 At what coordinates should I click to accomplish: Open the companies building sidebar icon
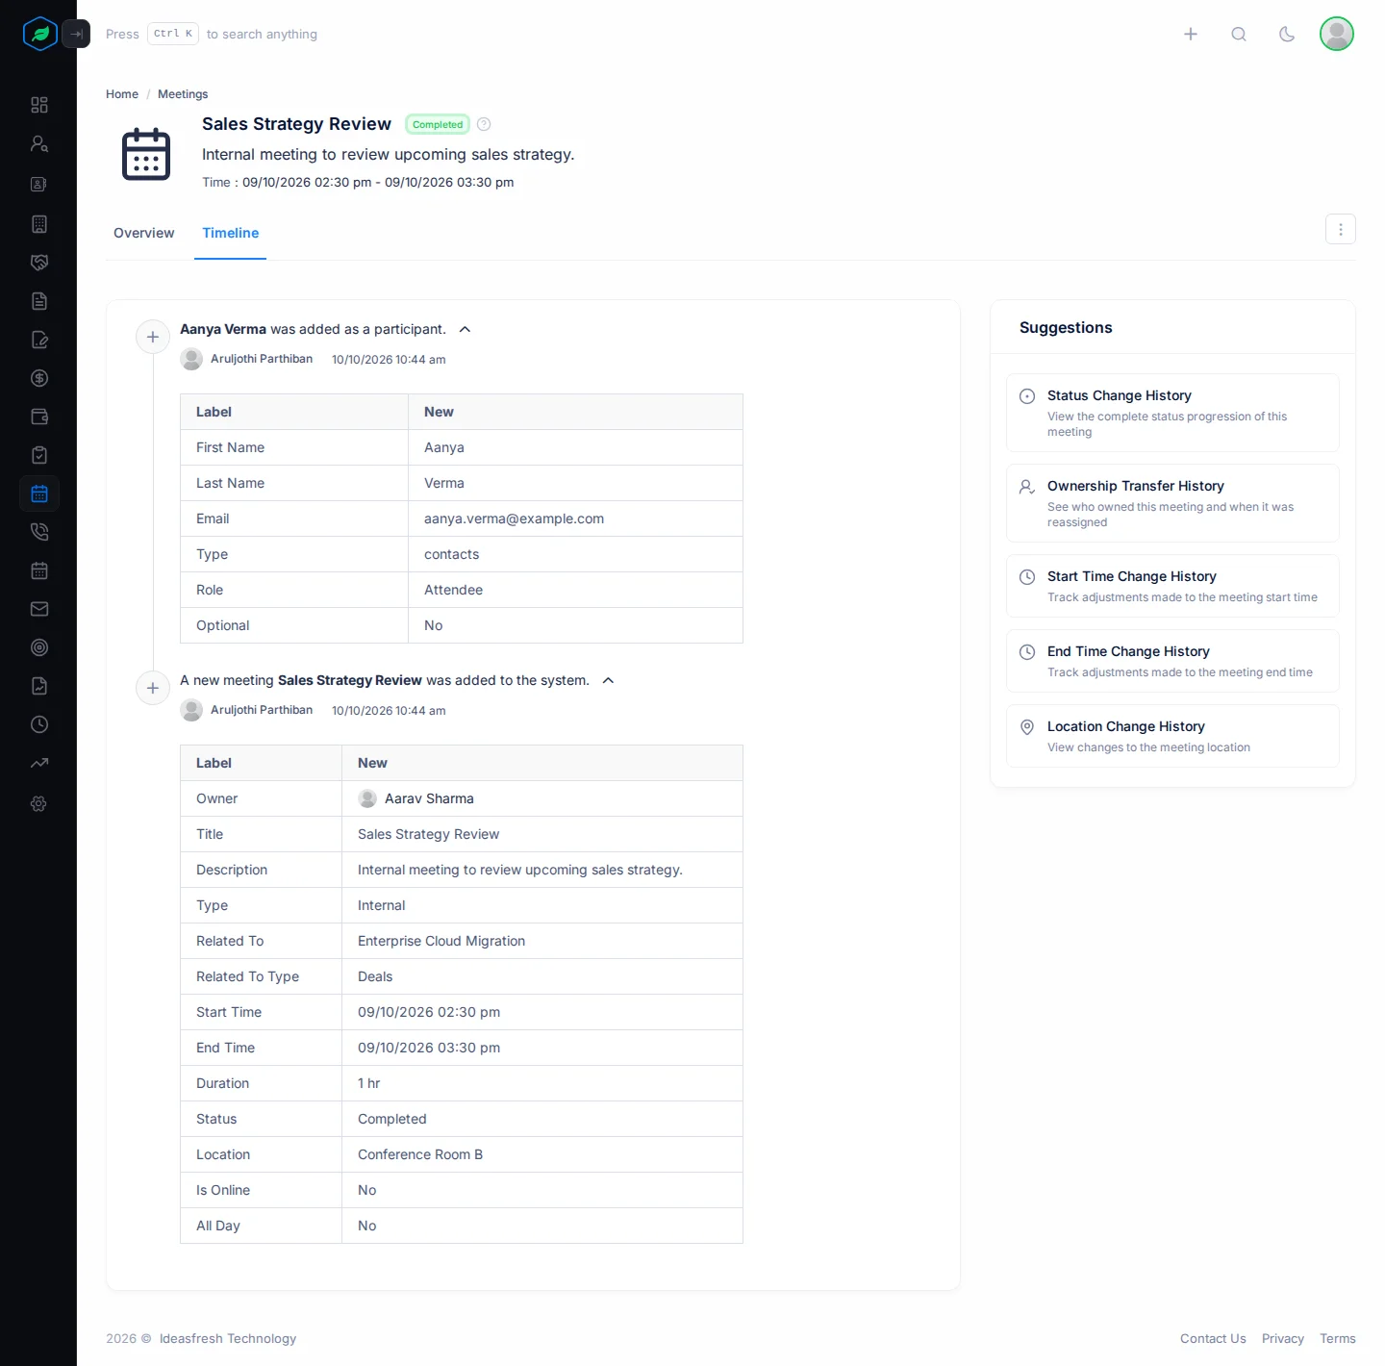39,224
